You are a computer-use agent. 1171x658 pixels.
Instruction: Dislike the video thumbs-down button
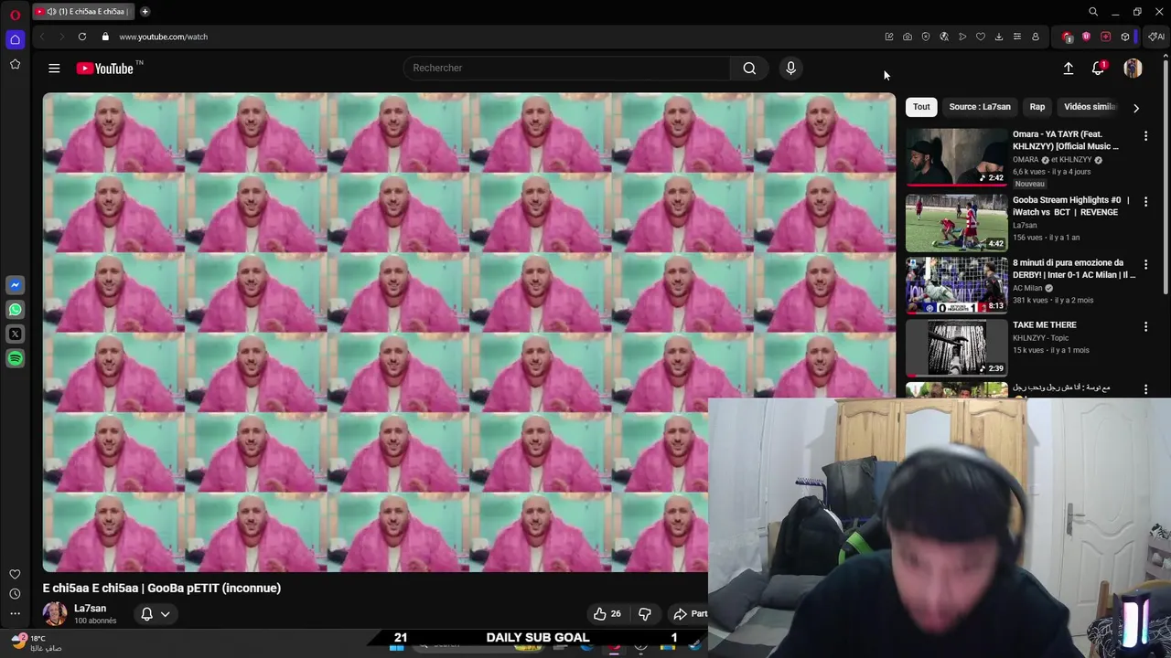645,614
